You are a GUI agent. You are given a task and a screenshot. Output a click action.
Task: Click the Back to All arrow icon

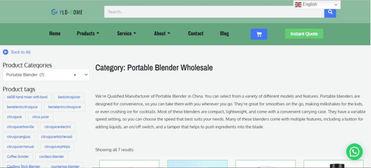(5, 52)
